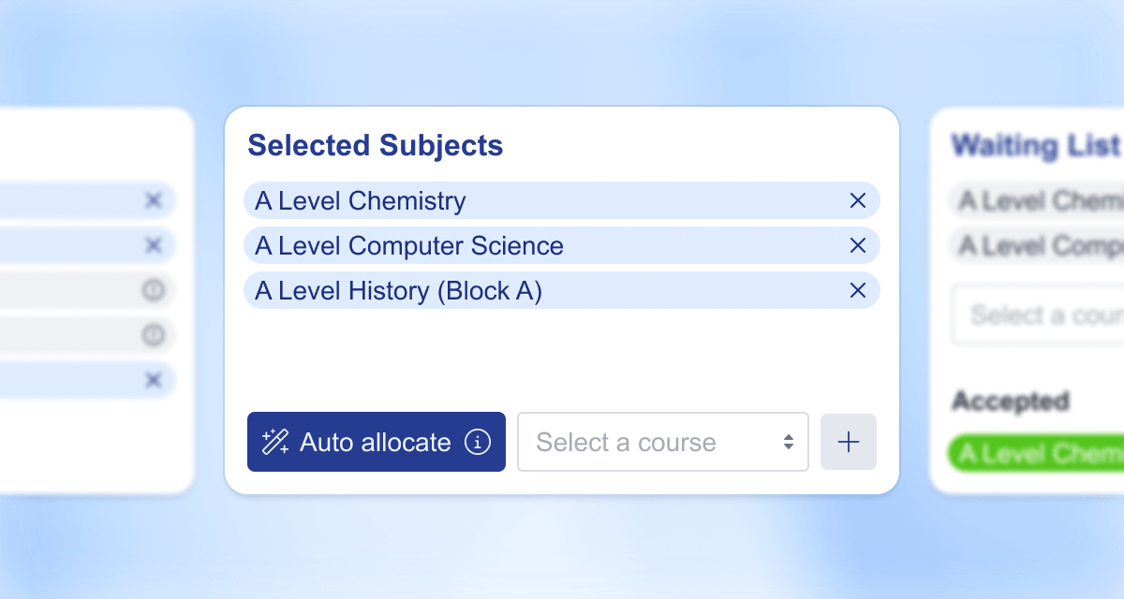Select A Level History (Block A) chip label

[398, 291]
